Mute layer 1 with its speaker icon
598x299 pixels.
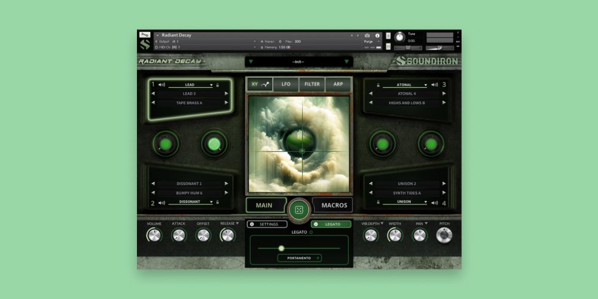tap(161, 85)
